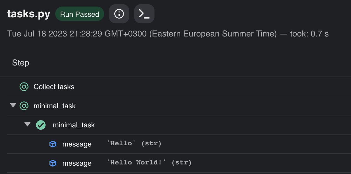Click the 'Hello' (str) value text
The width and height of the screenshot is (351, 174).
click(134, 144)
